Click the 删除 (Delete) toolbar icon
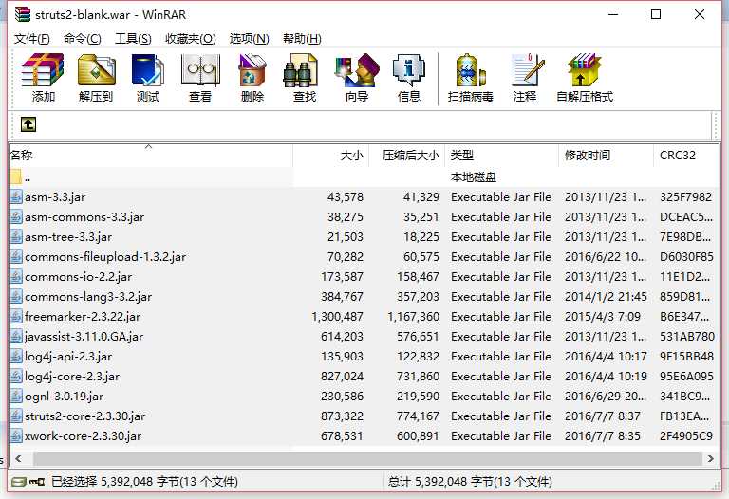The width and height of the screenshot is (729, 499). 252,70
